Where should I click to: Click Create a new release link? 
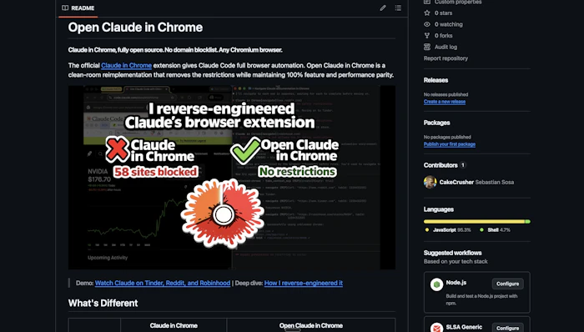point(445,102)
